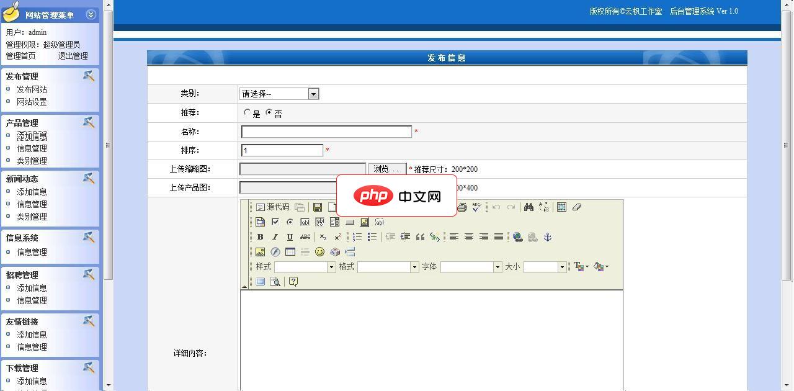
Task: Apply numbered list formatting
Action: pyautogui.click(x=357, y=236)
